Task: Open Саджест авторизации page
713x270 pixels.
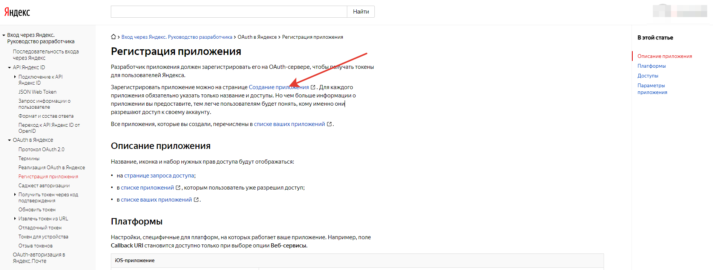Action: tap(44, 185)
